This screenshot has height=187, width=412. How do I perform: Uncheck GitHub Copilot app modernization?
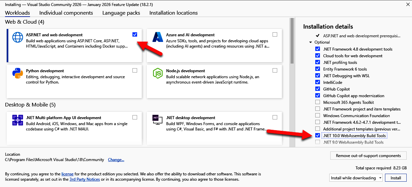pos(318,95)
